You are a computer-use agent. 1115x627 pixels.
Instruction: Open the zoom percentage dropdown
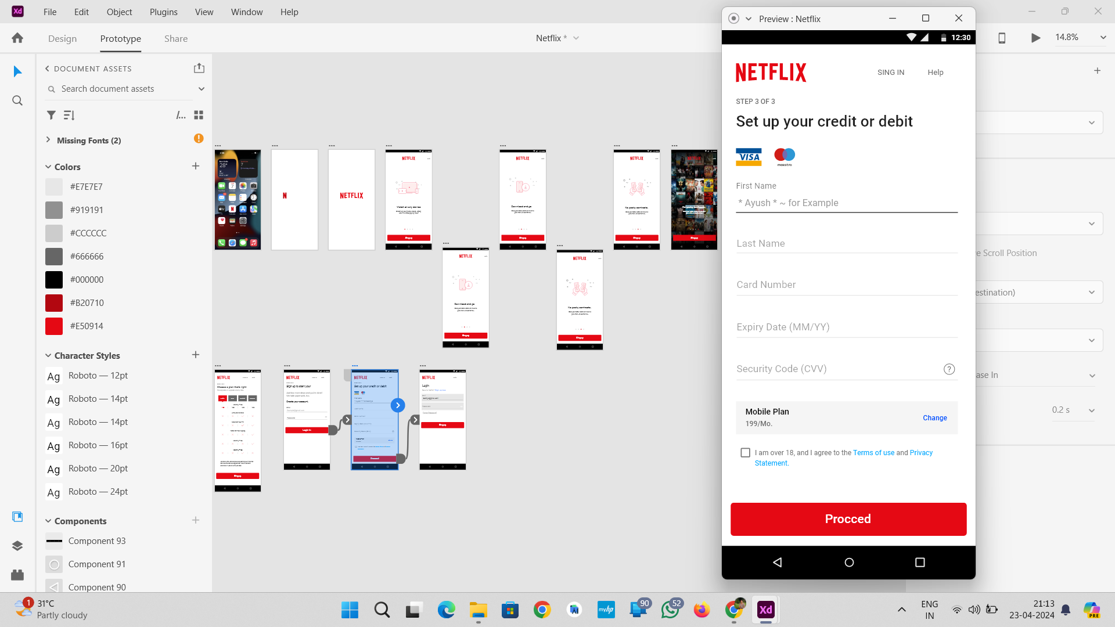1103,37
